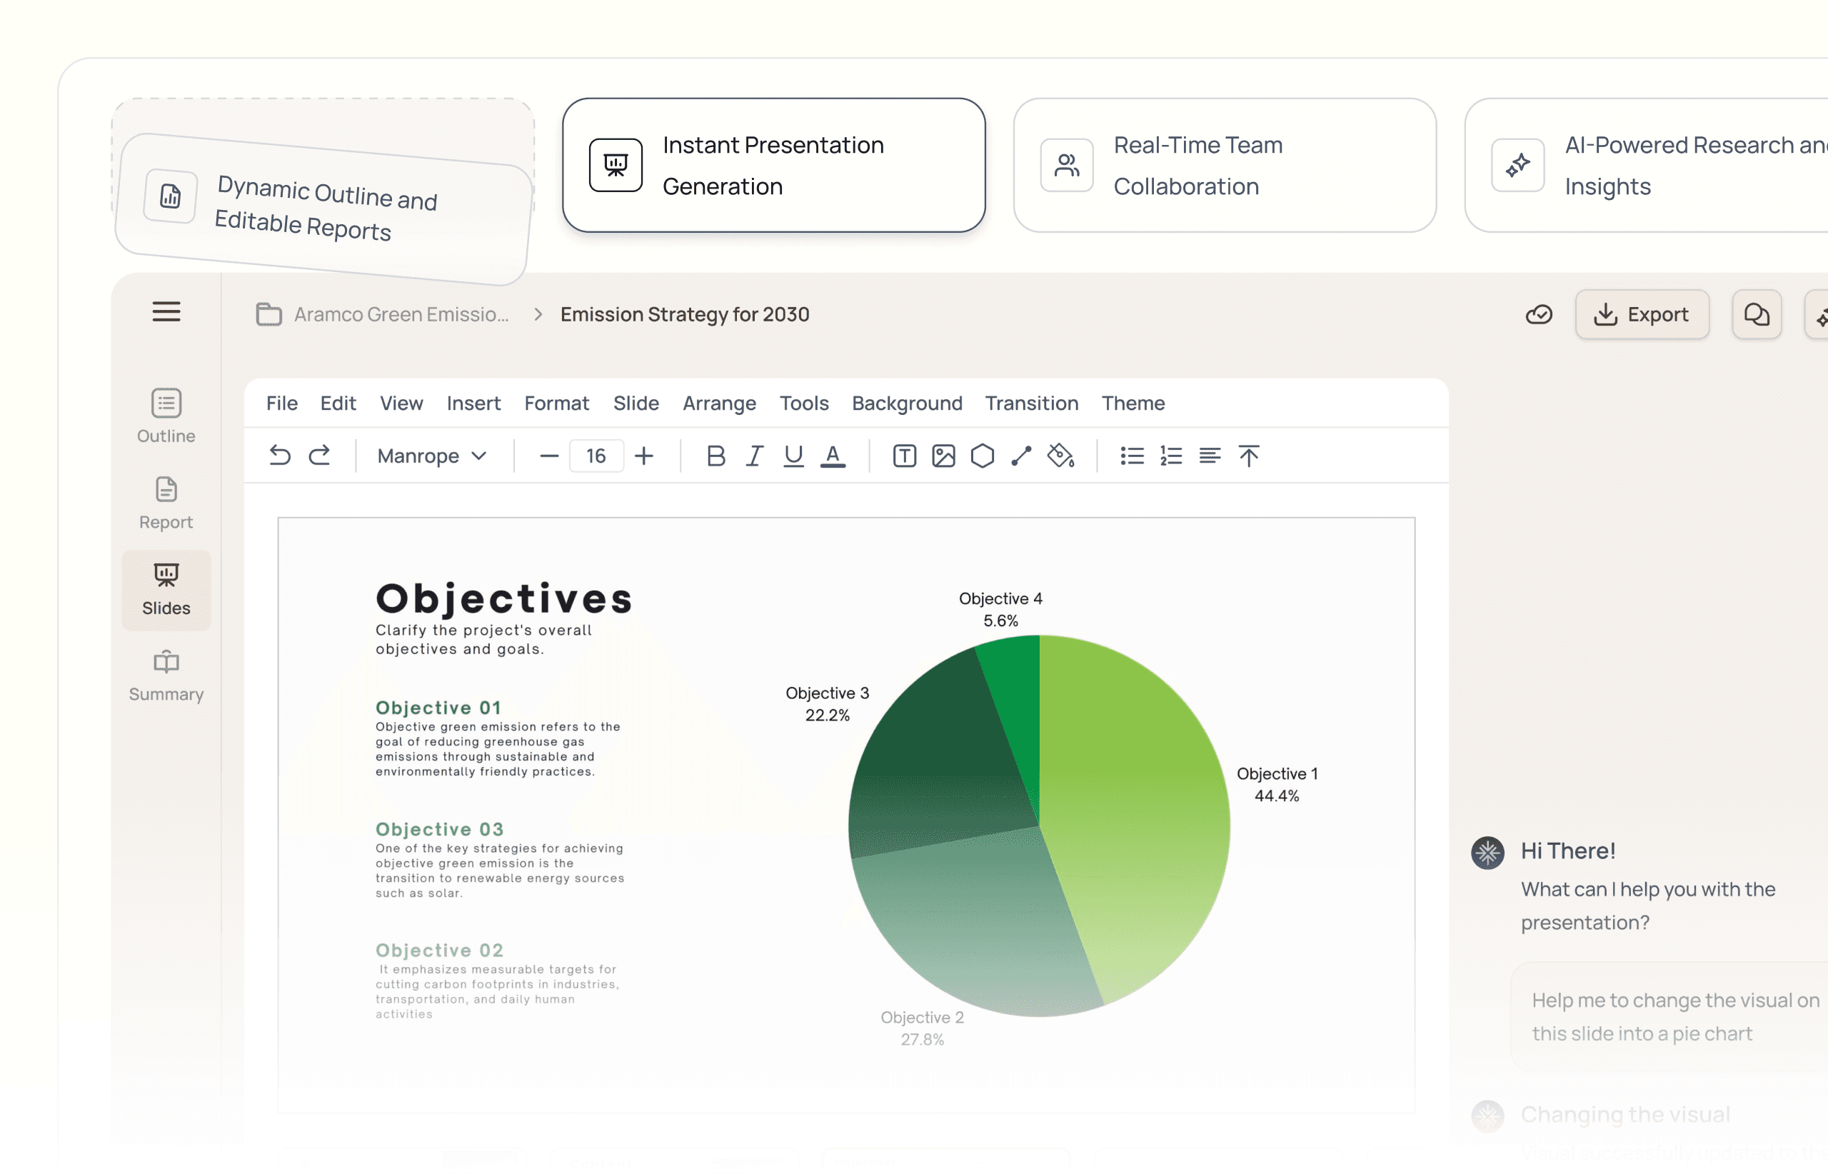
Task: Open the hamburger menu at top left
Action: pyautogui.click(x=166, y=313)
